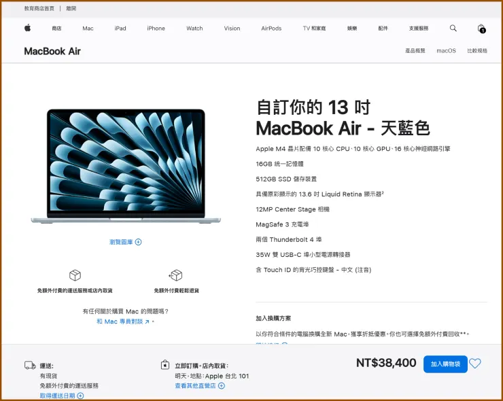This screenshot has width=503, height=401.
Task: Open the macOS tab
Action: (x=446, y=51)
